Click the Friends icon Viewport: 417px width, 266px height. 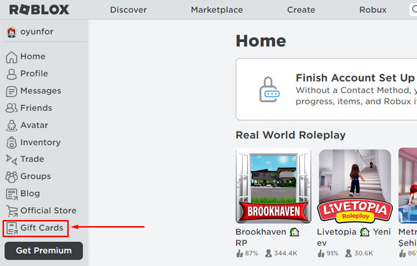click(x=12, y=108)
